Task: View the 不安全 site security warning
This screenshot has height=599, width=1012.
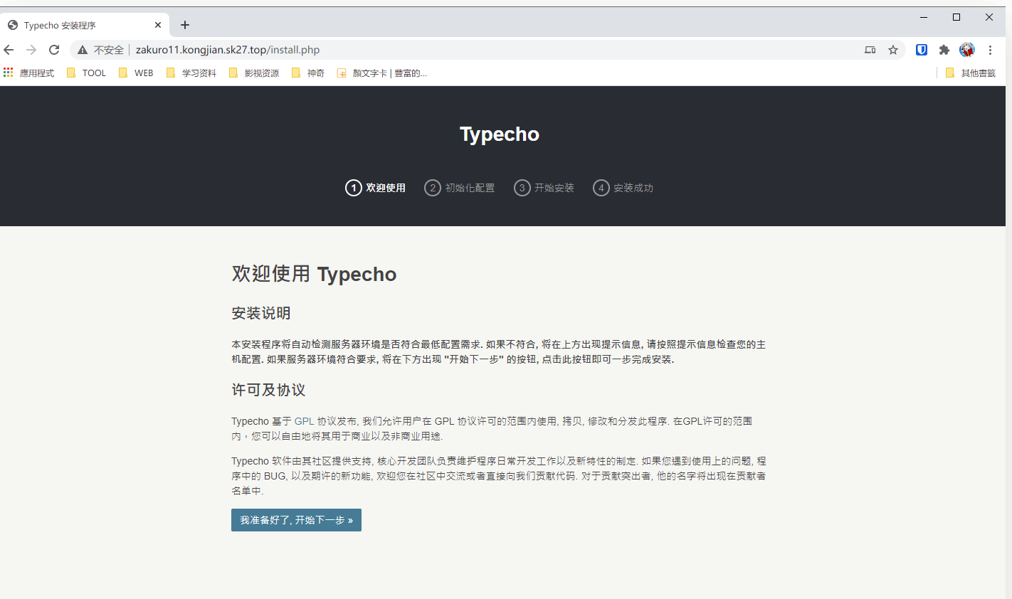Action: [x=101, y=50]
